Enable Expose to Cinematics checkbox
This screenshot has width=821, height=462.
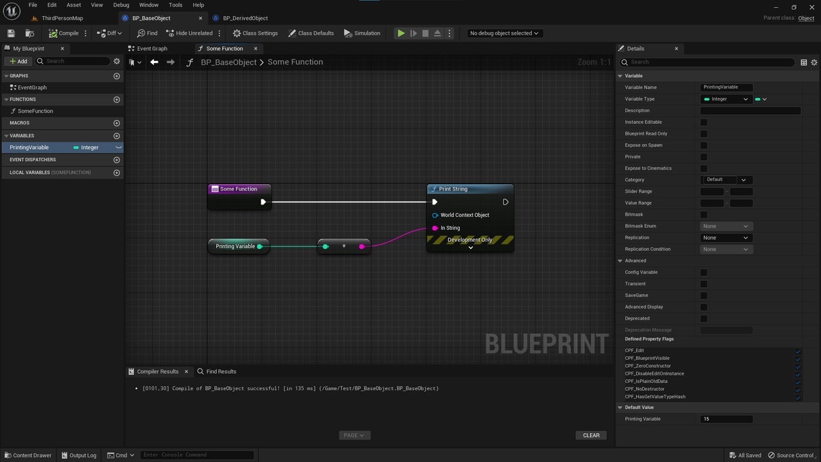point(704,168)
